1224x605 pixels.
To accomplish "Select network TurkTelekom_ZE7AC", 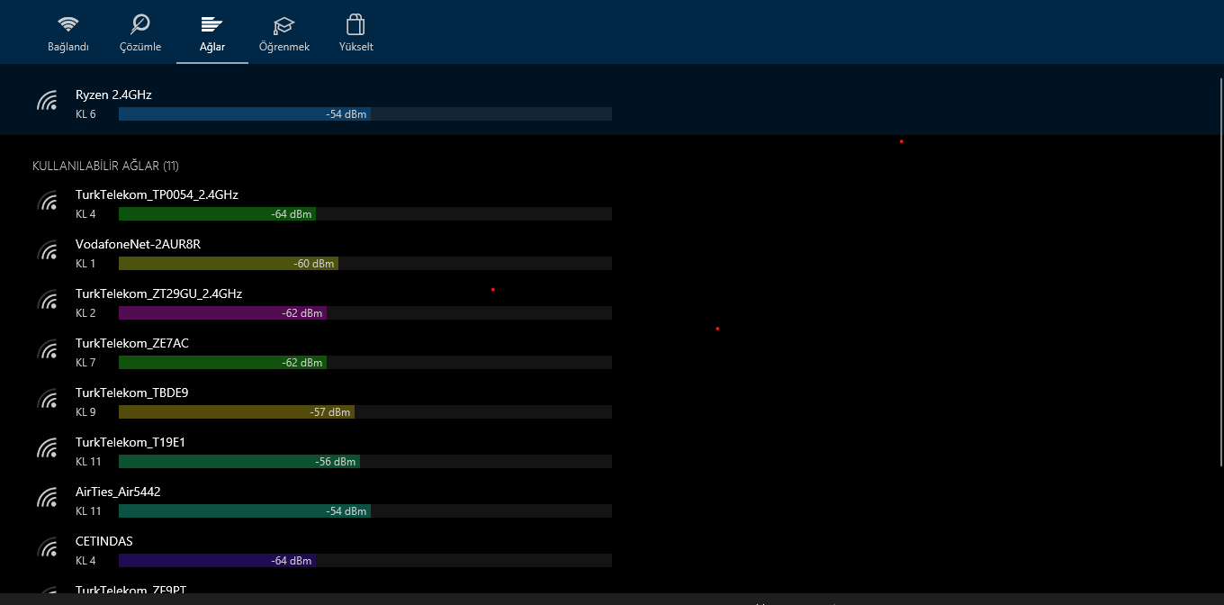I will click(132, 343).
